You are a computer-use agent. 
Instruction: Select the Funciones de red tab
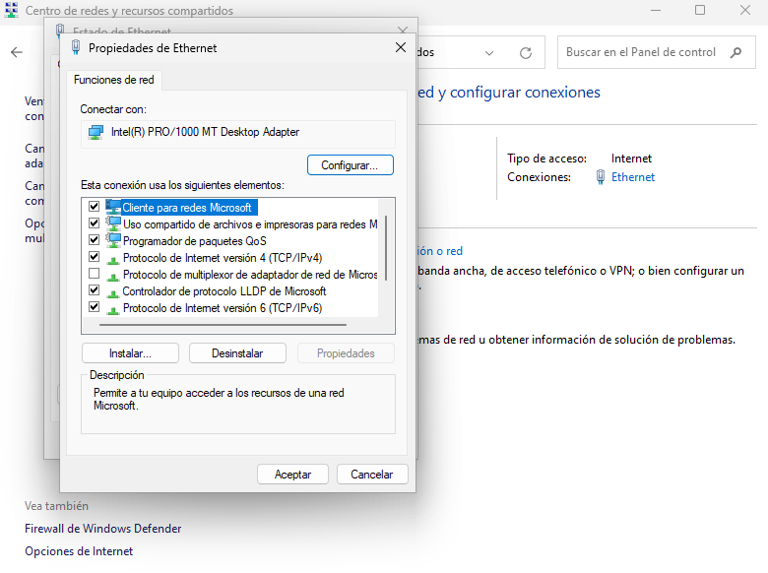[112, 80]
